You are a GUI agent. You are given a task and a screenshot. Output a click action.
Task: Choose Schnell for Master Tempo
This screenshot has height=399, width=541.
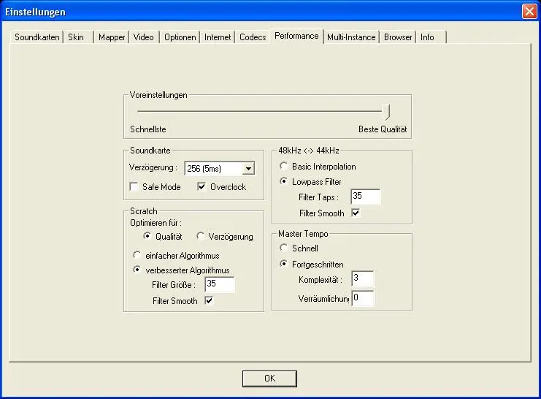[284, 248]
